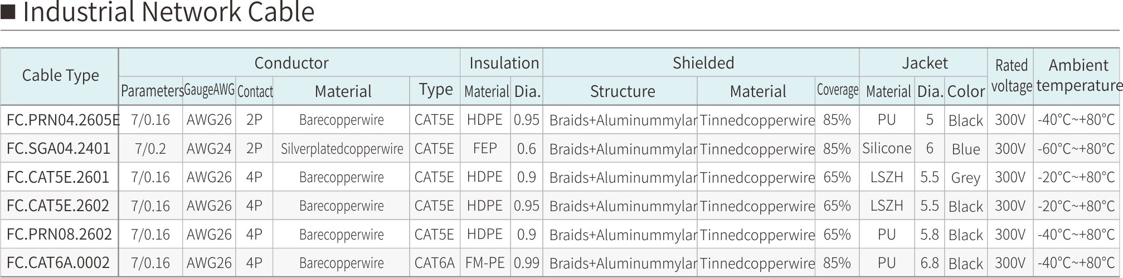Select the AWG24 gauge cell
The width and height of the screenshot is (1123, 278).
(209, 149)
